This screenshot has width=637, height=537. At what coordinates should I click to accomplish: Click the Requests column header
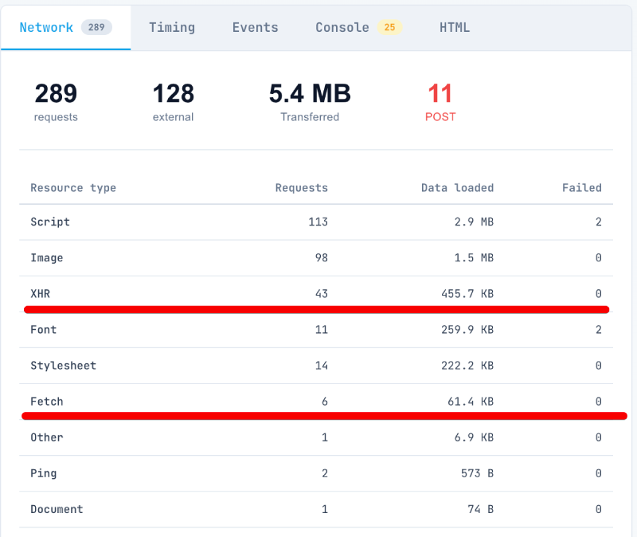click(x=302, y=188)
